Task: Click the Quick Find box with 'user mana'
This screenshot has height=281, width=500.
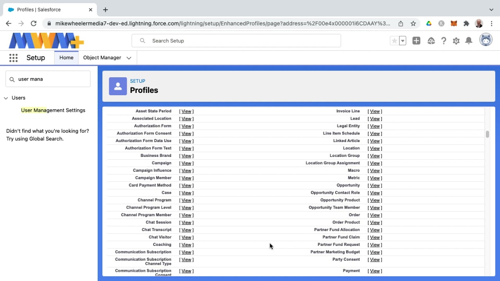Action: coord(48,79)
